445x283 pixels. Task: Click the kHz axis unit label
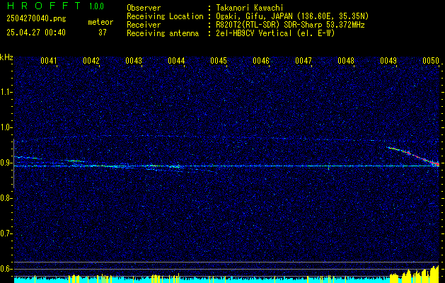click(6, 57)
